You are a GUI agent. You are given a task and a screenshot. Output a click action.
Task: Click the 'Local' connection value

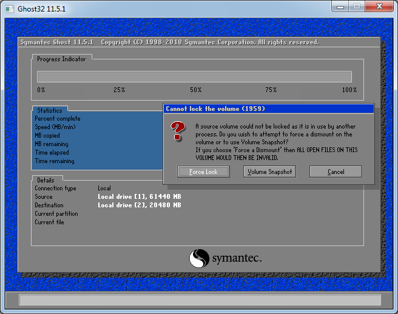(x=104, y=188)
